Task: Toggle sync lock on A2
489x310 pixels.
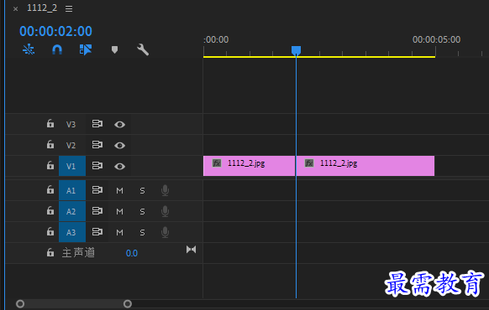Action: point(97,211)
